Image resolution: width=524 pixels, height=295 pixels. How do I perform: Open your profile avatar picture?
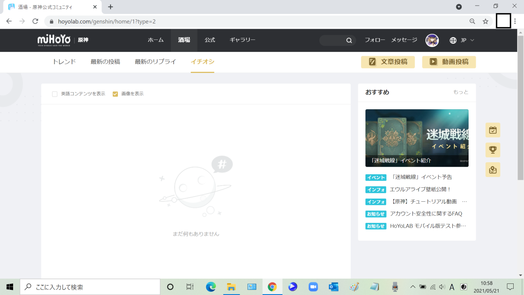click(432, 40)
